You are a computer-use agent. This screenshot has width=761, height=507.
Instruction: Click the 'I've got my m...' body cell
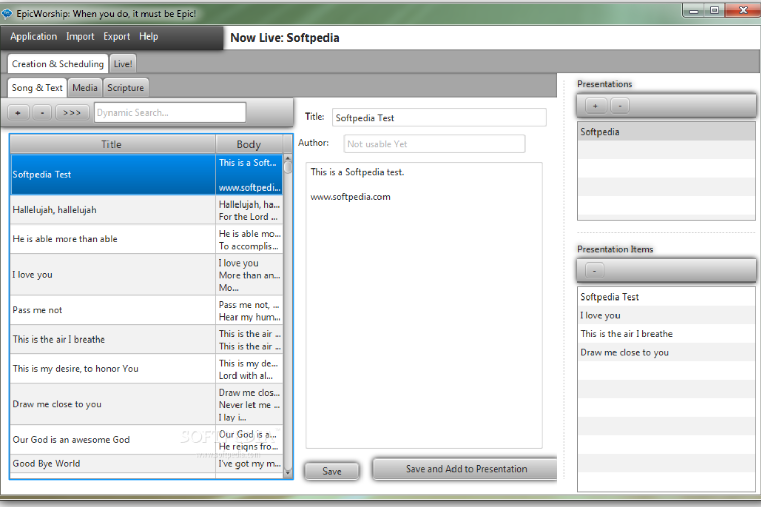[x=249, y=463]
